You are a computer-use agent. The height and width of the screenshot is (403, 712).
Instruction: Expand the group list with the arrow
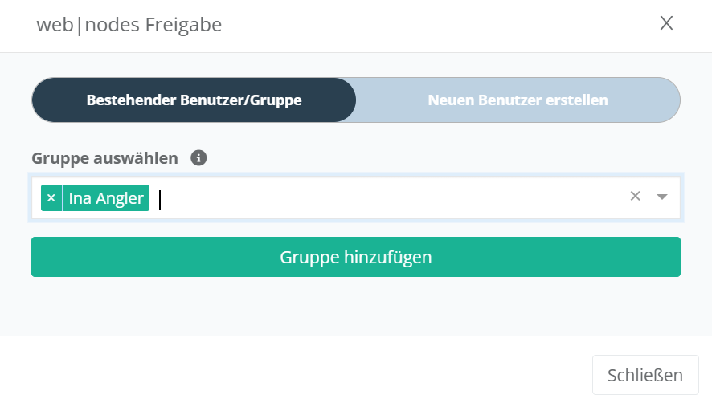point(662,197)
